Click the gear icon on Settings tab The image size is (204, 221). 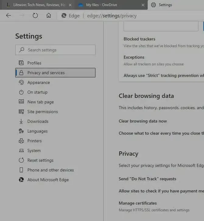click(153, 5)
